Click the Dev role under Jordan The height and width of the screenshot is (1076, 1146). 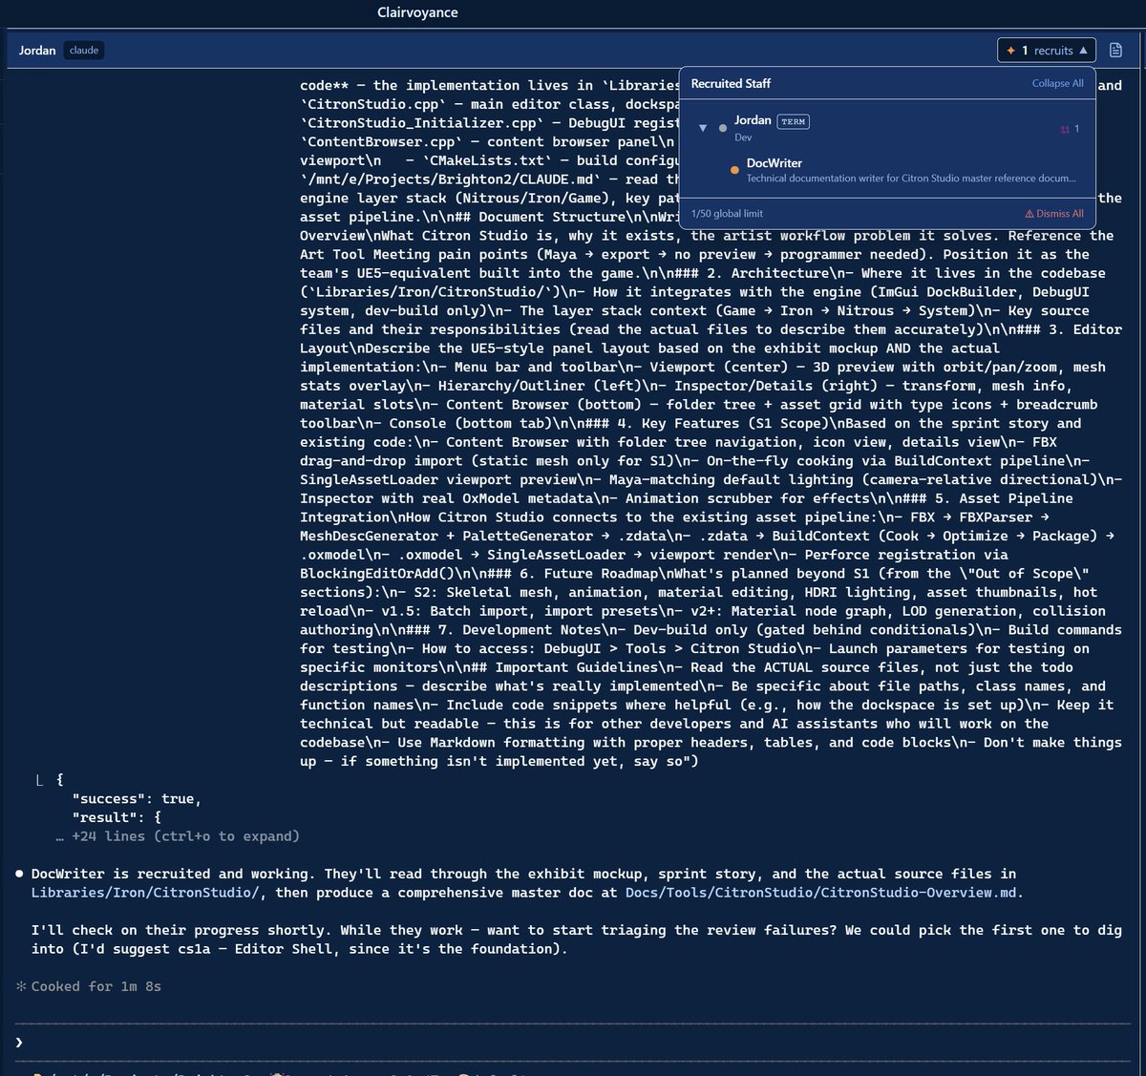(743, 137)
